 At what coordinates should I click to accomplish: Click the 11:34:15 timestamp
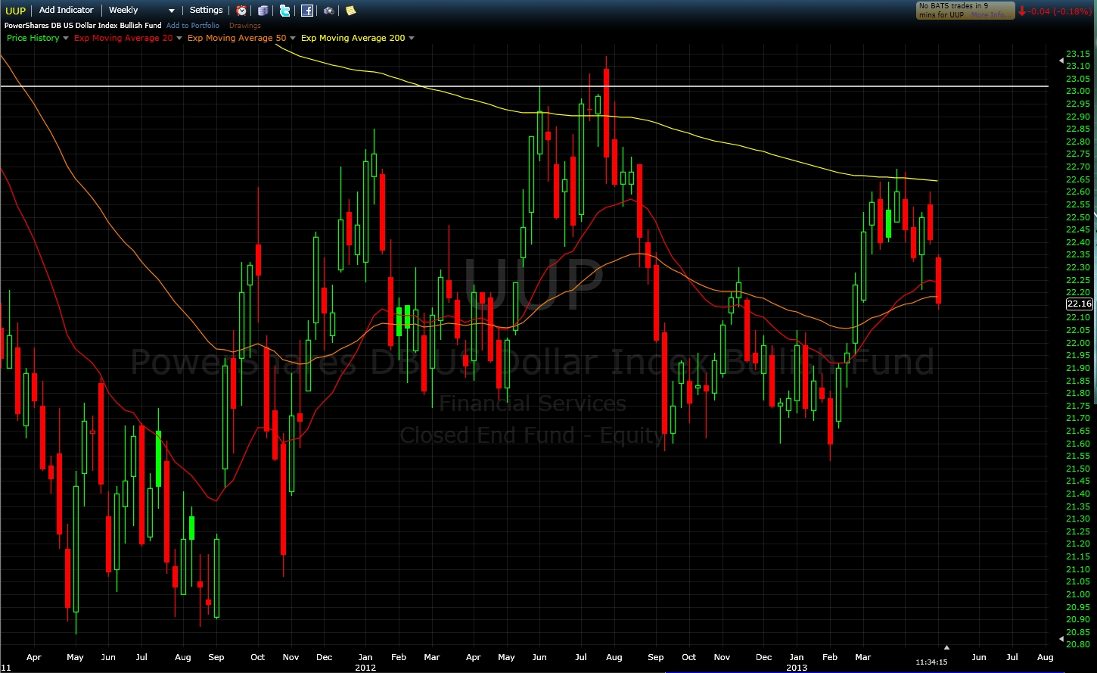[x=932, y=662]
